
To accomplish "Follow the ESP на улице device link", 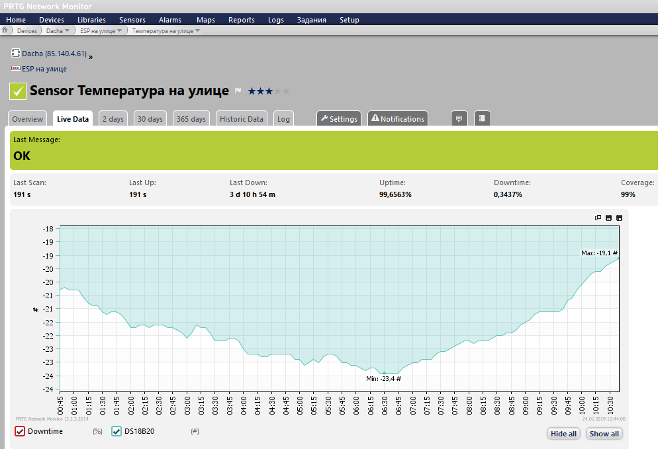I will 44,69.
